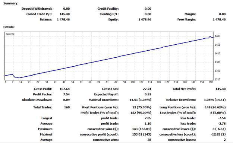Click the average loss trade value -2.78

point(222,124)
